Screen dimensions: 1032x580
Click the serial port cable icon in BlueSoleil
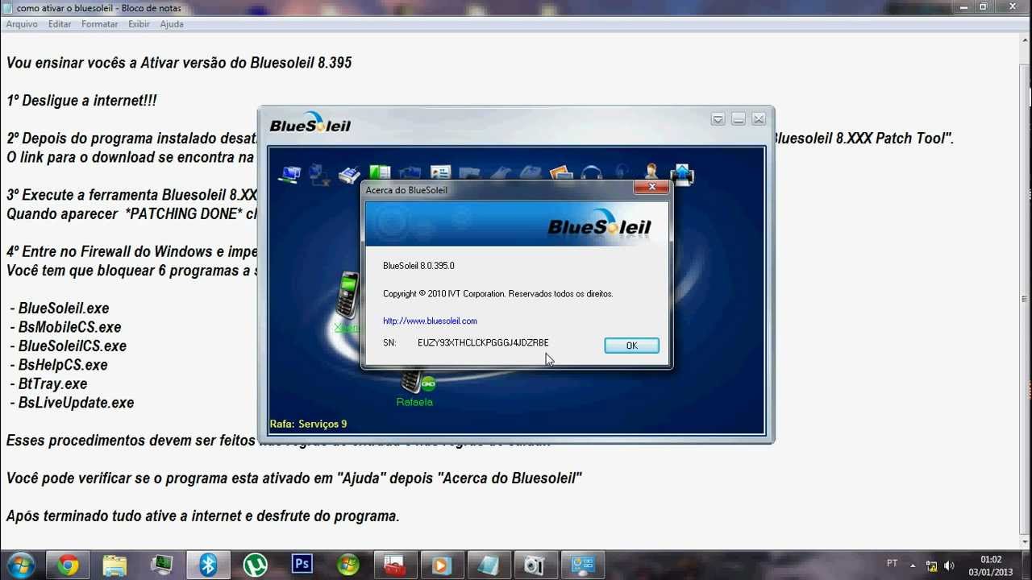click(349, 174)
